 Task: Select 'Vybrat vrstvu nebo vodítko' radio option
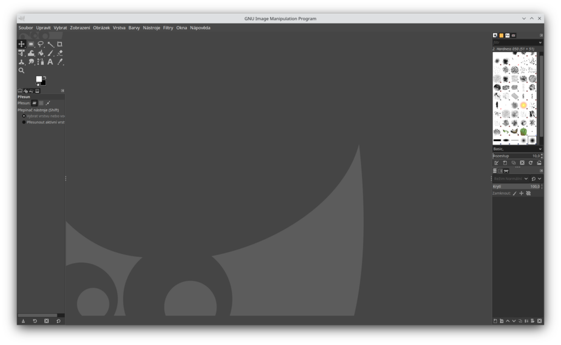pos(43,116)
